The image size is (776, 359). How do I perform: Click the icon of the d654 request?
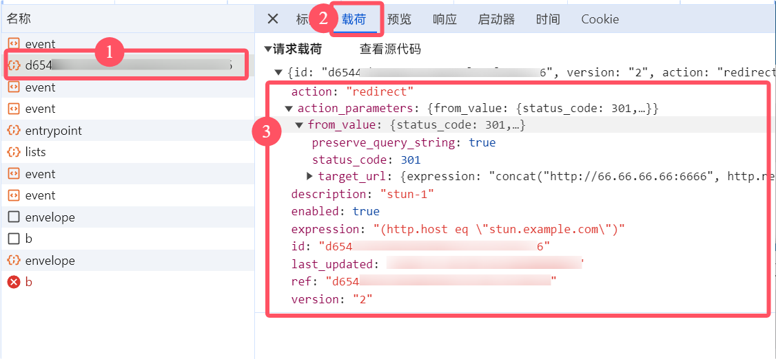(x=14, y=66)
